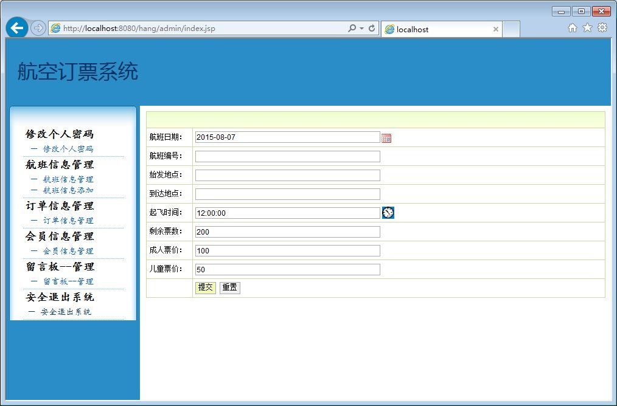The height and width of the screenshot is (406, 617).
Task: Click the 起飞时间: label
Action: point(166,212)
